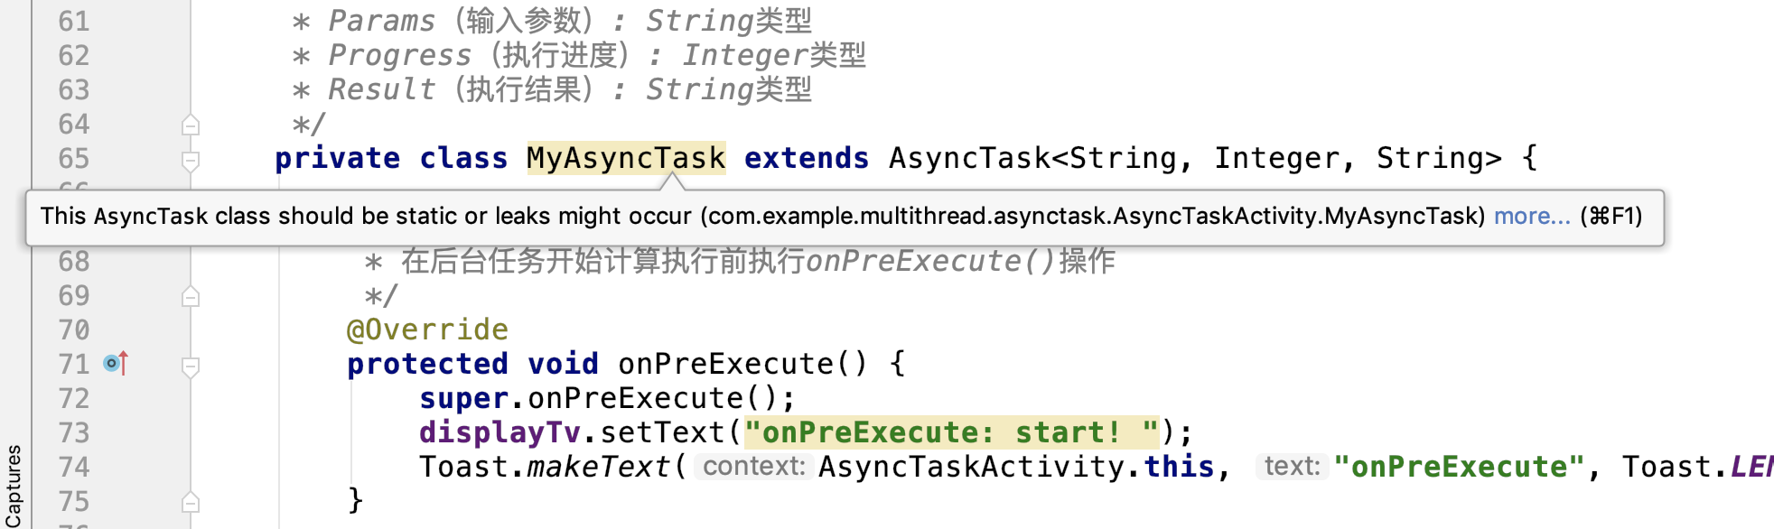1774x529 pixels.
Task: Collapse the comment fold marker at line 64
Action: (191, 125)
